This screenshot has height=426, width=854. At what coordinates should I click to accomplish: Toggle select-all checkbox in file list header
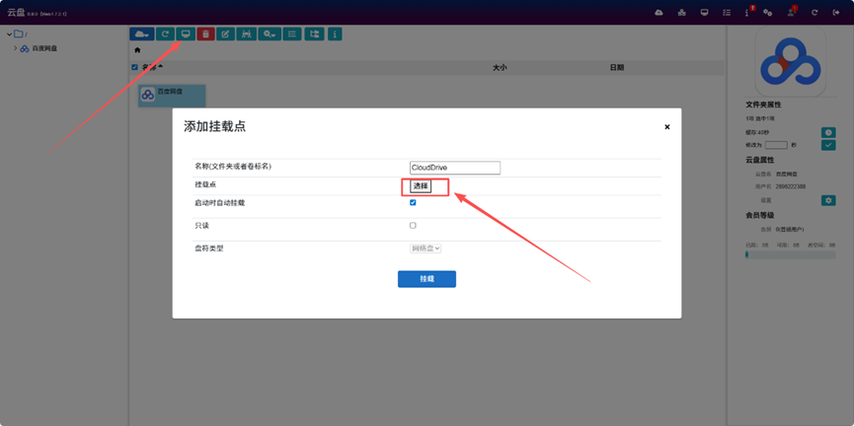134,67
